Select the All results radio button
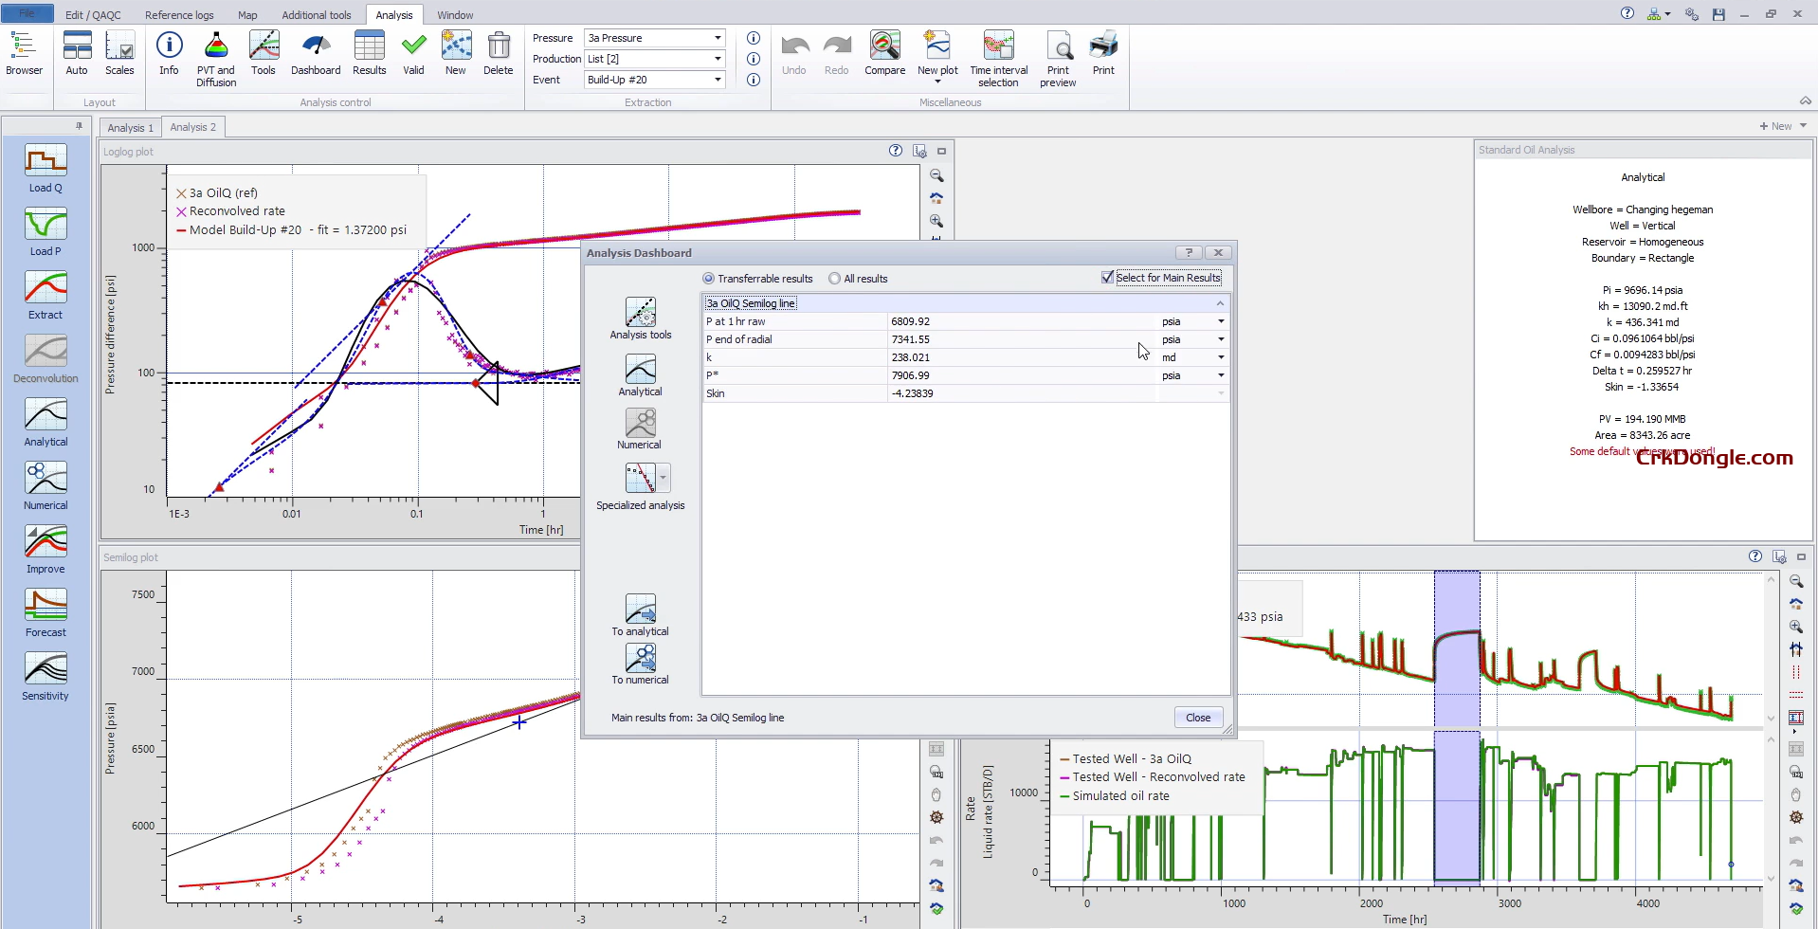This screenshot has height=929, width=1818. 835,278
